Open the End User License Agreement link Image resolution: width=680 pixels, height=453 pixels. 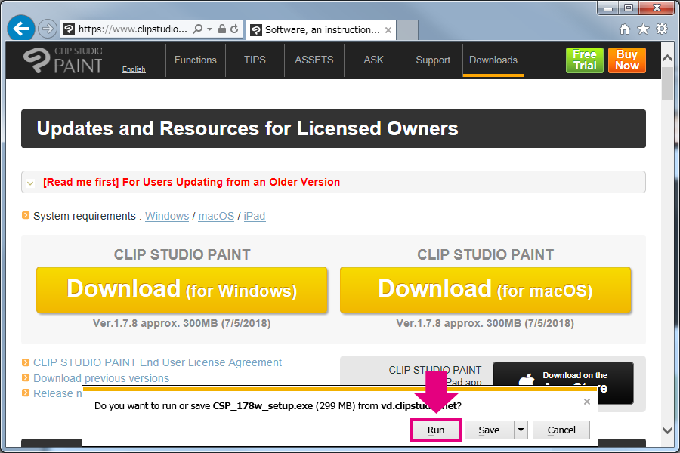pos(157,362)
